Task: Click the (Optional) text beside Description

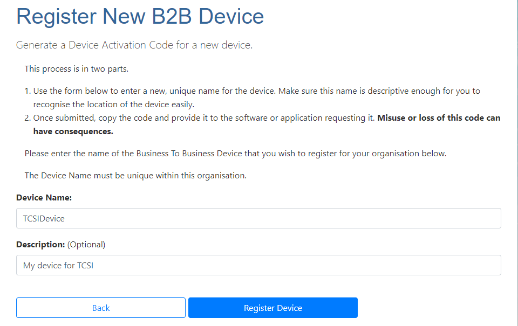Action: (86, 245)
